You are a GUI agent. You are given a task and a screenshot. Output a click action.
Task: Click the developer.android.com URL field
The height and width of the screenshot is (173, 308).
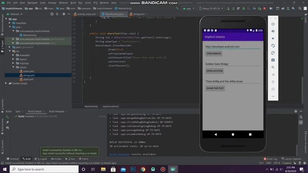click(x=233, y=47)
